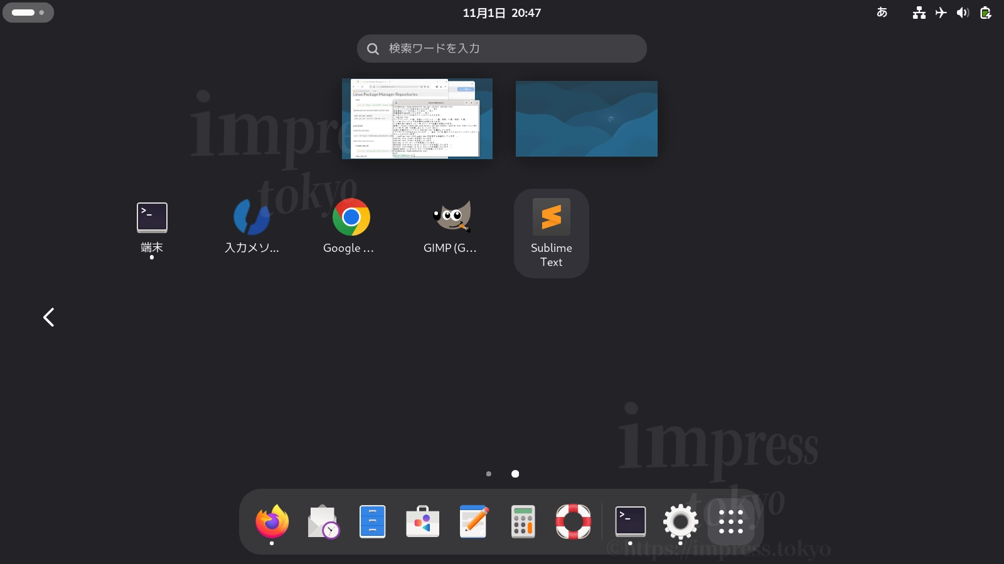
Task: Show all apps with the grid button
Action: pyautogui.click(x=730, y=521)
